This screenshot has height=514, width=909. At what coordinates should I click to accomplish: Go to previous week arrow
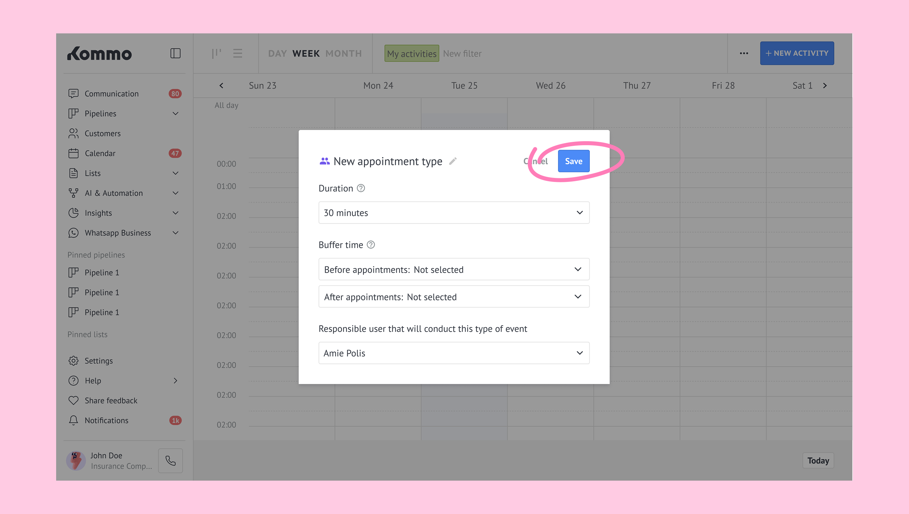click(221, 85)
